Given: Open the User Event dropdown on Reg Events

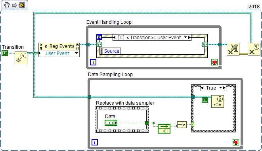Looking at the screenshot, I should pyautogui.click(x=76, y=53).
